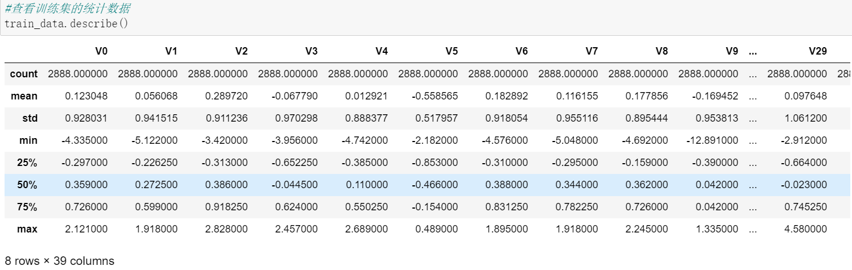Click 50% value -0.023000 in V29
The height and width of the screenshot is (270, 852).
tap(804, 185)
